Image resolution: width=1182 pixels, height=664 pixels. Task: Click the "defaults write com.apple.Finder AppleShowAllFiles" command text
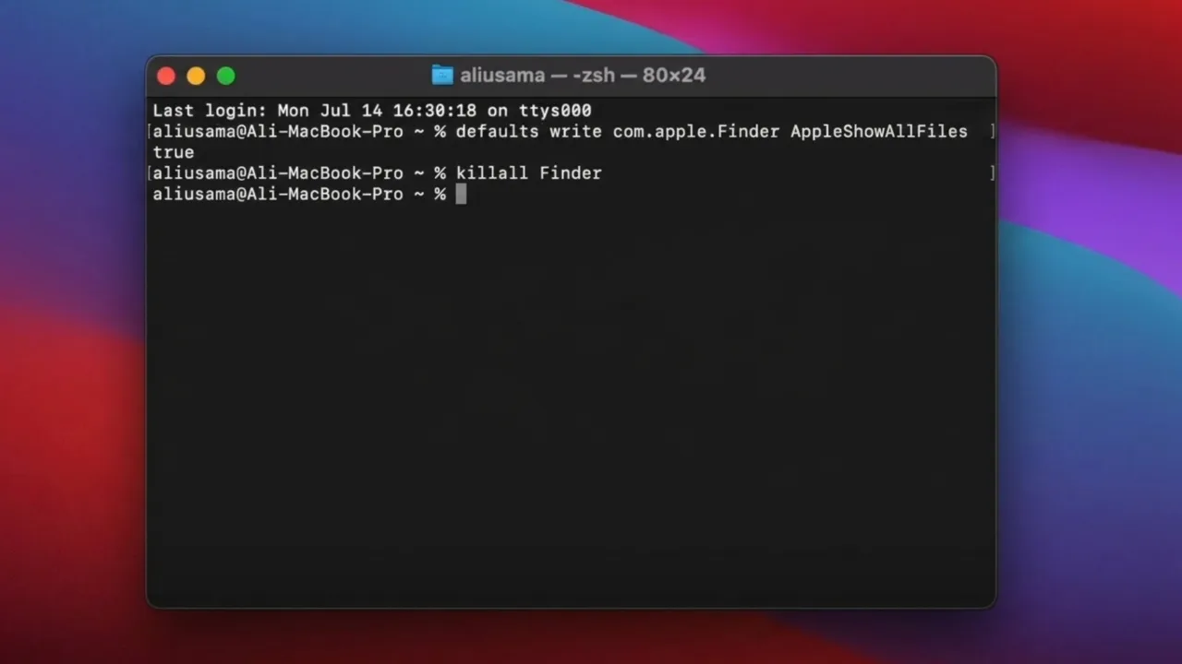click(x=711, y=132)
